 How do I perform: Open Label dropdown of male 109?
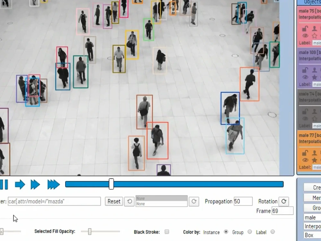tap(317, 85)
